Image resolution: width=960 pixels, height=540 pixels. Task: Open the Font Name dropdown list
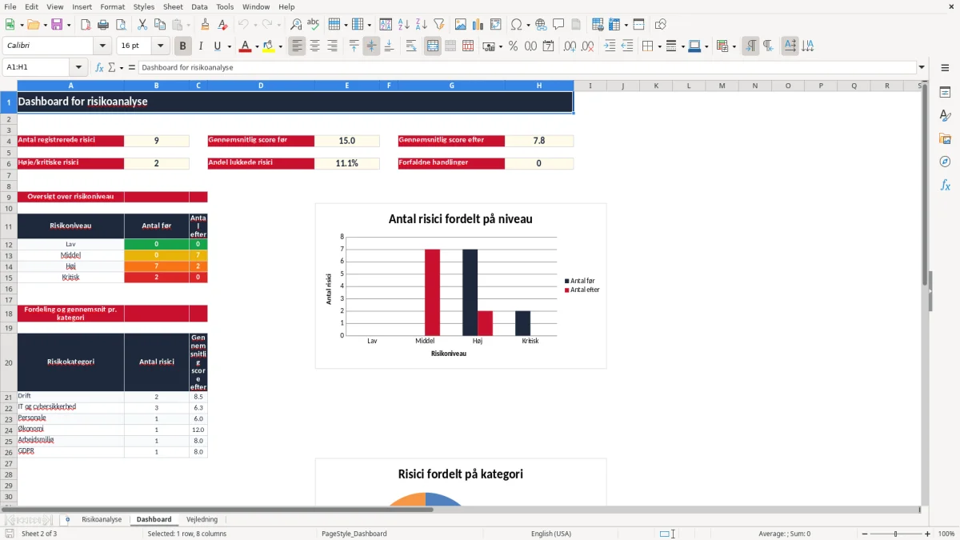point(102,46)
